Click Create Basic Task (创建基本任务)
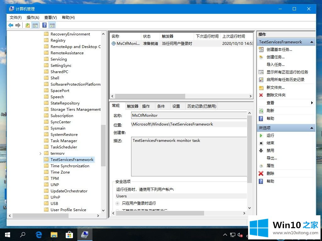The width and height of the screenshot is (322, 241). [x=279, y=49]
